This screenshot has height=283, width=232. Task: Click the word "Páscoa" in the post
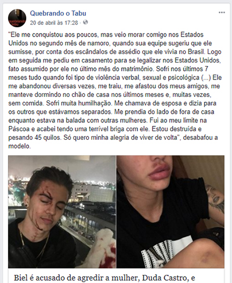pyautogui.click(x=18, y=129)
